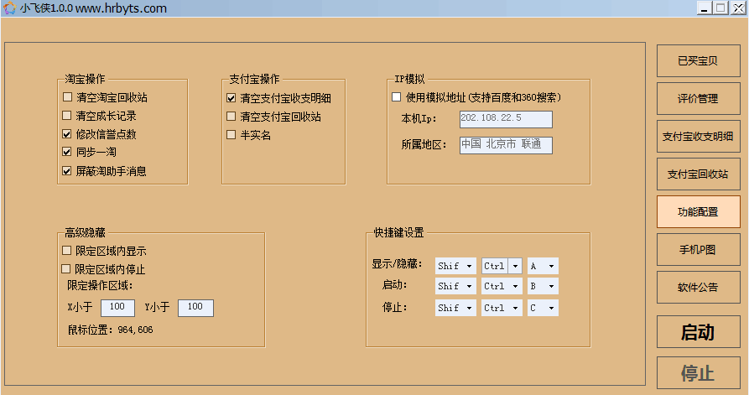
Task: Toggle 屏蔽淘助手消息 checkbox
Action: pos(67,171)
